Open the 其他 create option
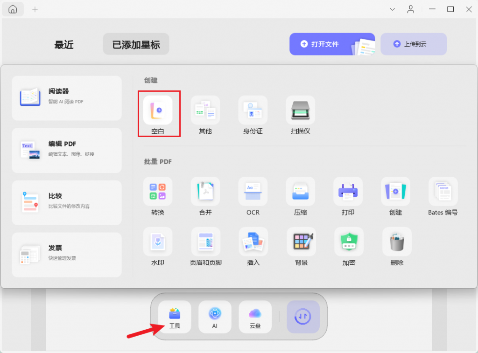478x353 pixels. point(205,110)
